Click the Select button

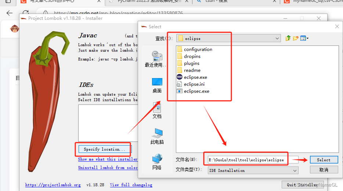(324, 160)
